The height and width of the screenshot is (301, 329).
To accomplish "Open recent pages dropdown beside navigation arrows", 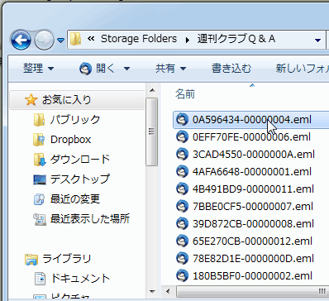I will [60, 41].
